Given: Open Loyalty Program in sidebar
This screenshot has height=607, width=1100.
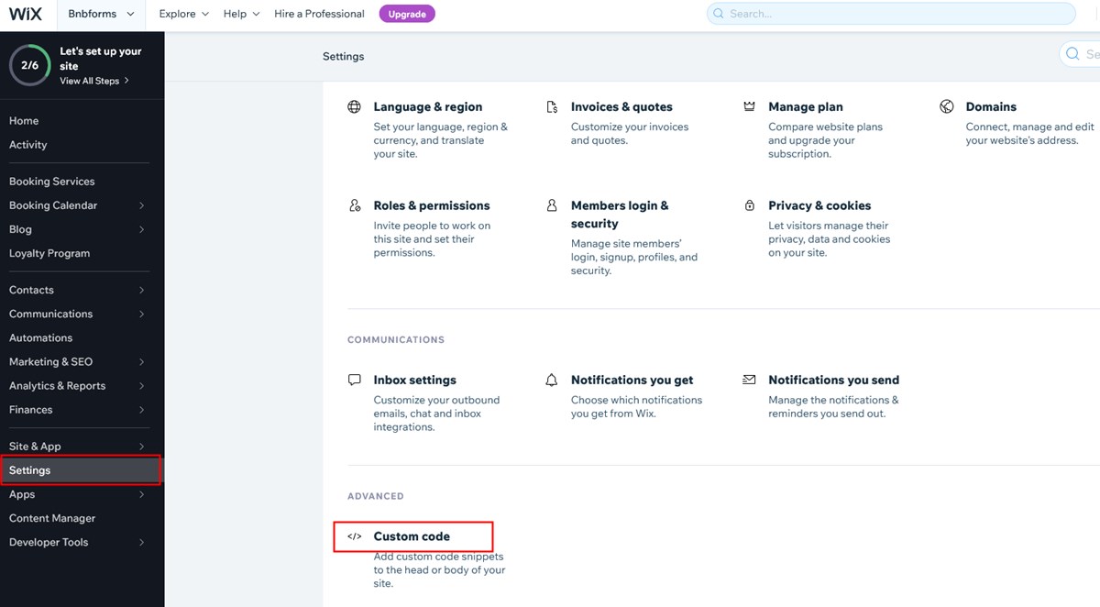Looking at the screenshot, I should coord(49,253).
